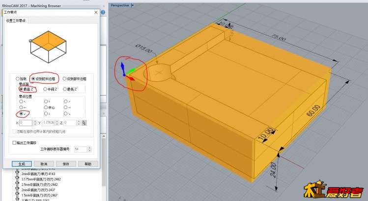Select the up arrow zero position
This screenshot has width=368, height=201.
point(47,101)
